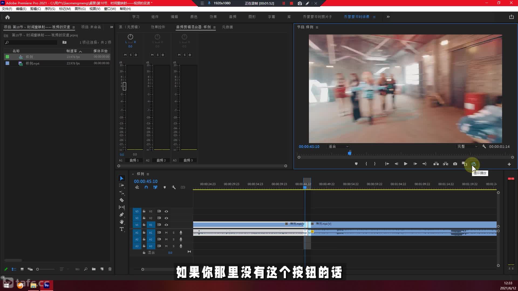Select the Ripple Edit tool
The image size is (518, 291).
click(x=122, y=193)
